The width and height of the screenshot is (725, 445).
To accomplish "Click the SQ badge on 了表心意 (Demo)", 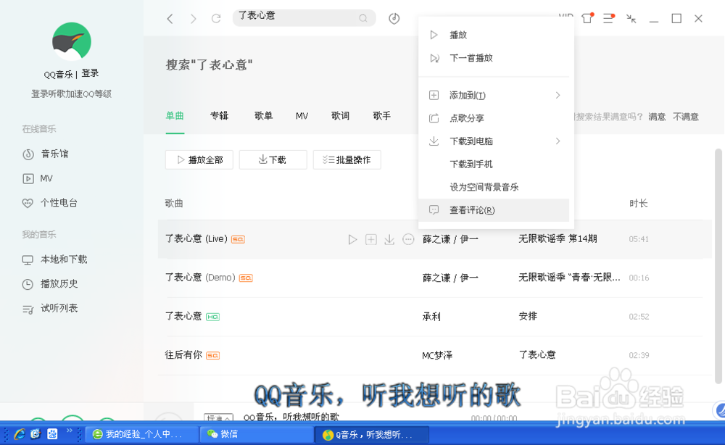I will 246,278.
